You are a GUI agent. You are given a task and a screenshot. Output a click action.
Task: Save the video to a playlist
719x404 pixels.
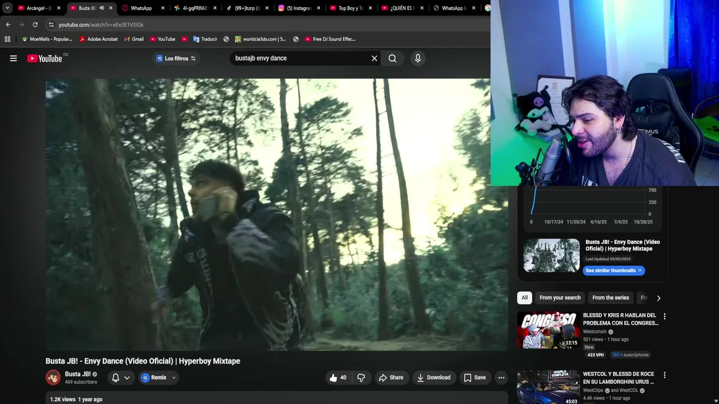tap(475, 378)
